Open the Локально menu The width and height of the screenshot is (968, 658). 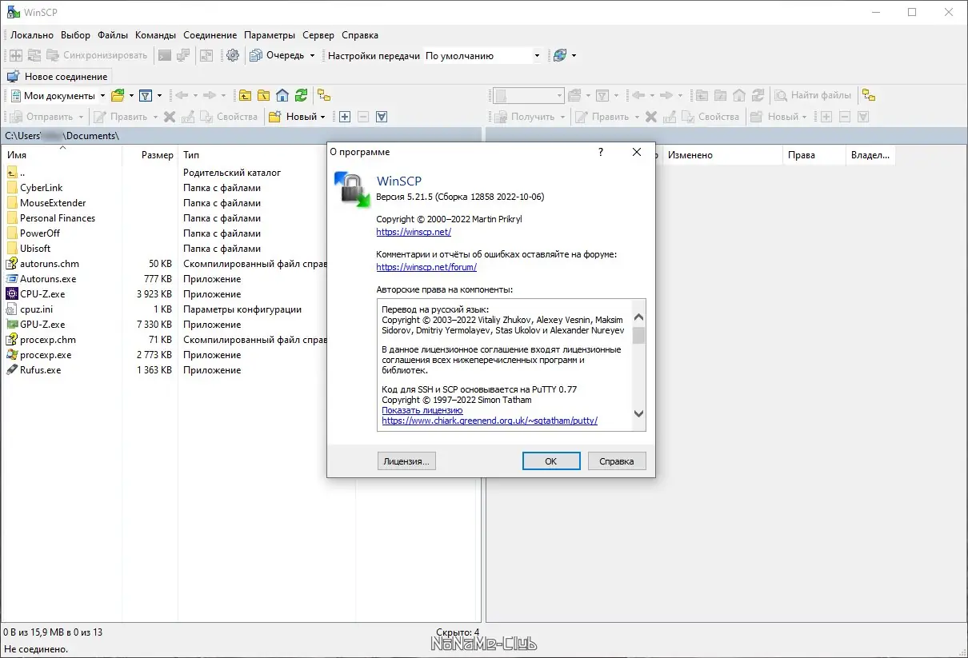32,35
